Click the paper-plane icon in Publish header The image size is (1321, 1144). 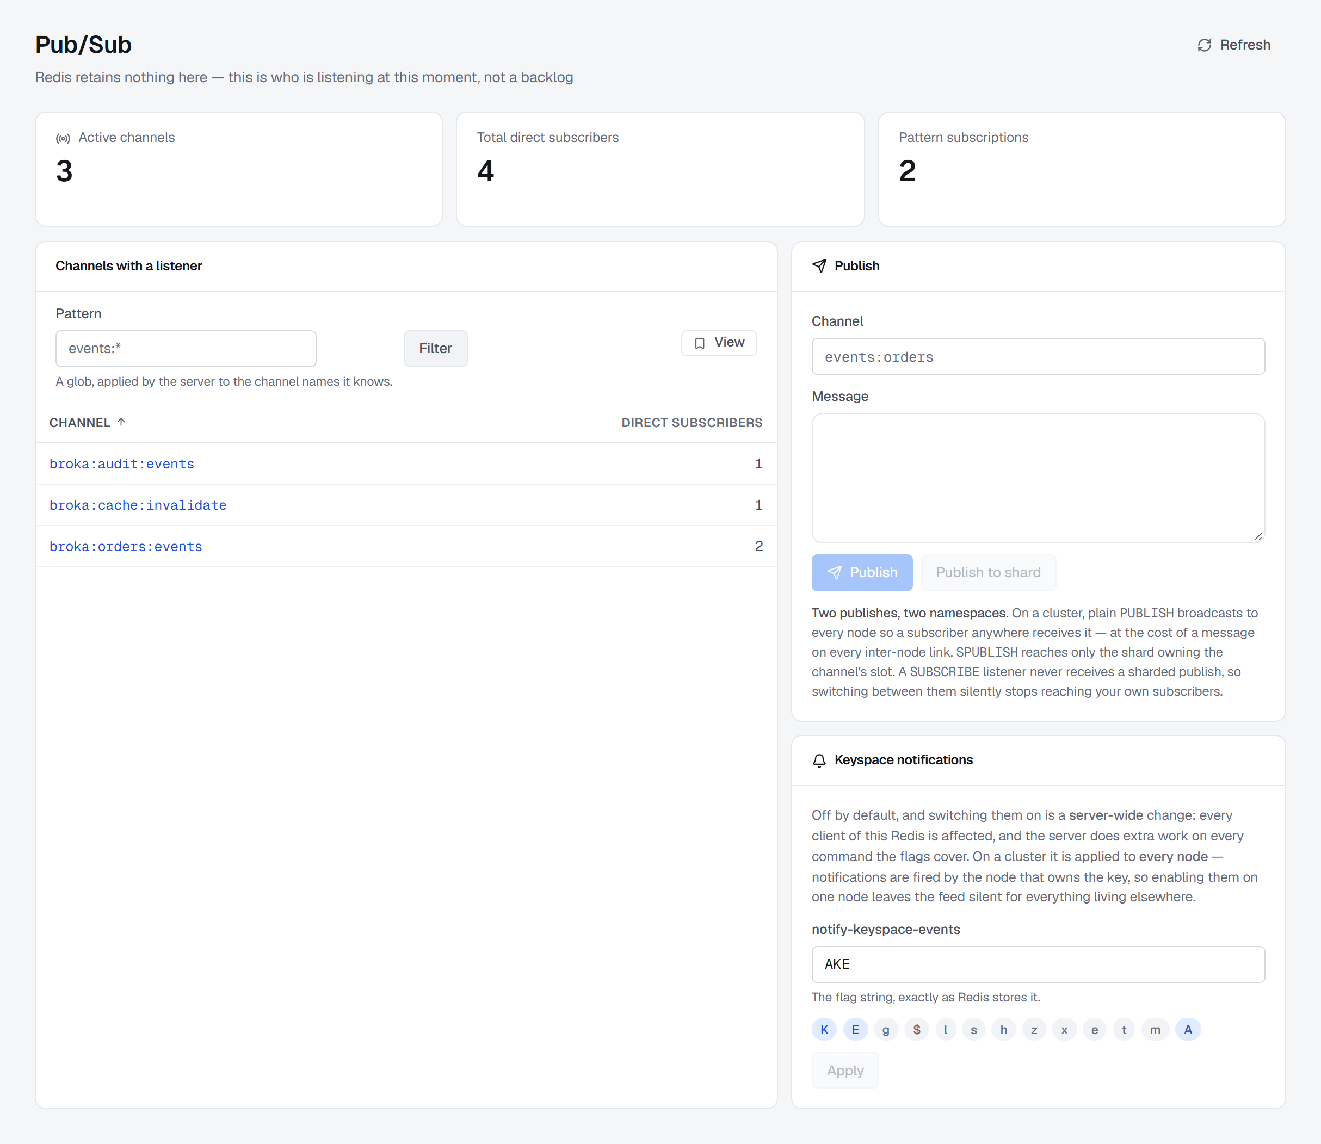pos(819,266)
